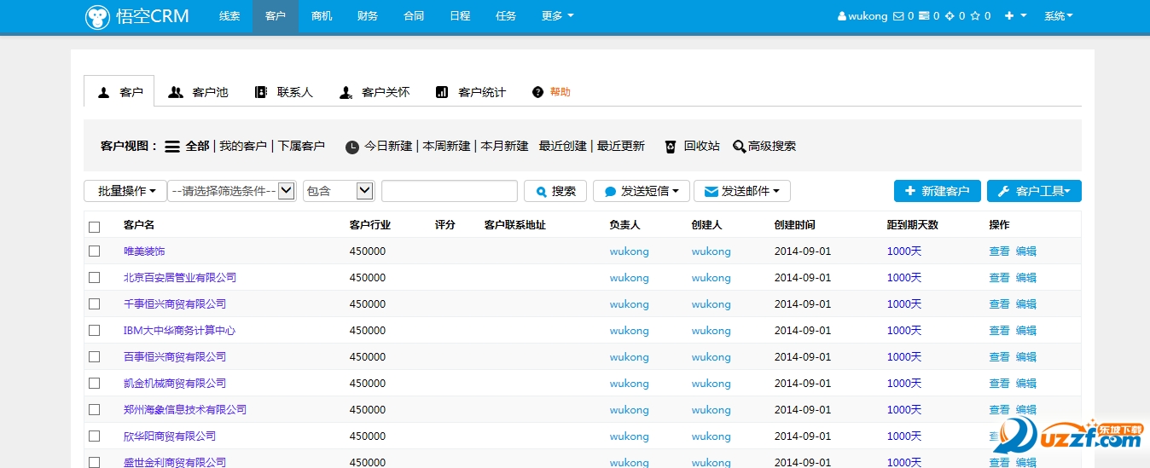Expand the 系统 menu in top bar
The width and height of the screenshot is (1150, 468).
click(1058, 16)
